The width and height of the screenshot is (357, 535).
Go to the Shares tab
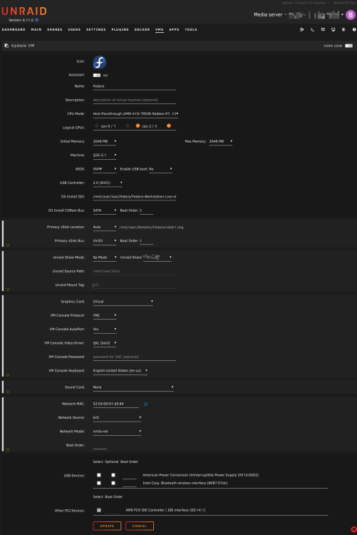pyautogui.click(x=55, y=30)
